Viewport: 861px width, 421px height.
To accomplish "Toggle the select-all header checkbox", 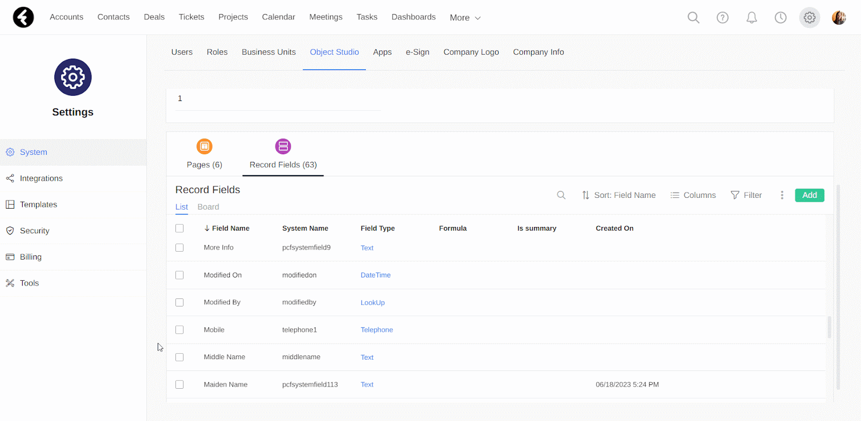I will [180, 229].
